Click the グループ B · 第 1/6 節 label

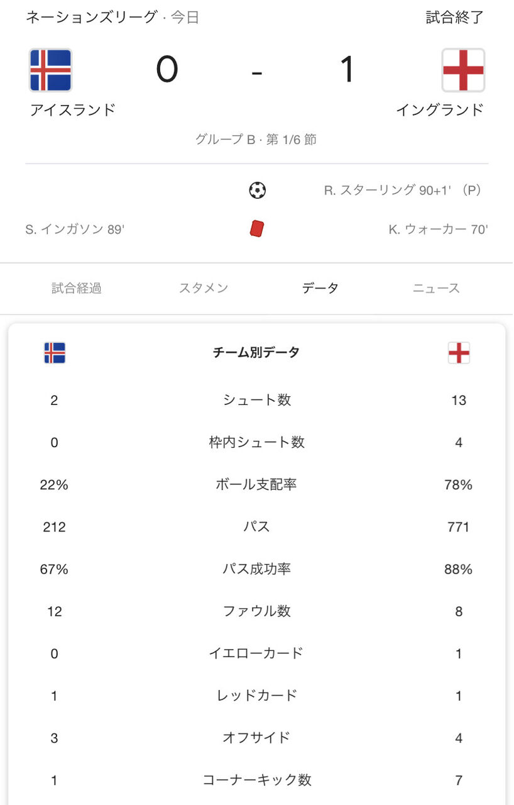256,140
